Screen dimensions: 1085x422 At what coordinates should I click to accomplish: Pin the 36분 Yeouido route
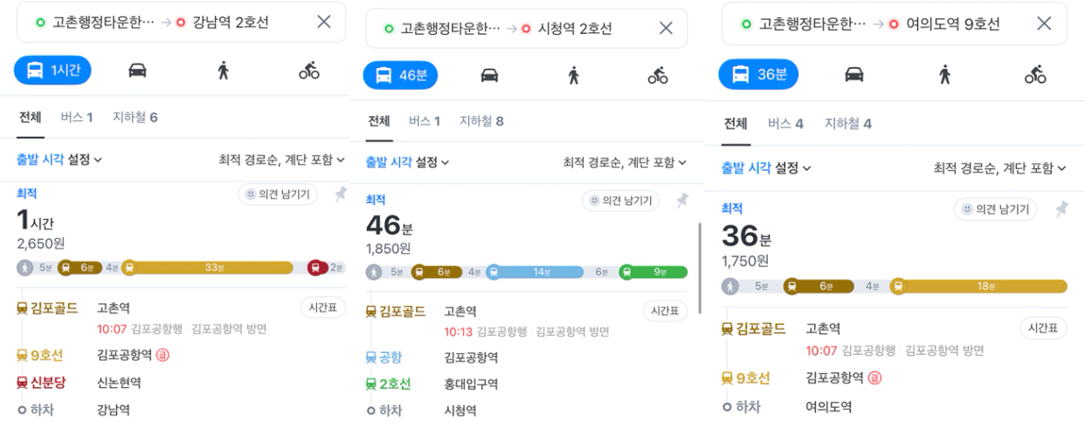(1061, 208)
